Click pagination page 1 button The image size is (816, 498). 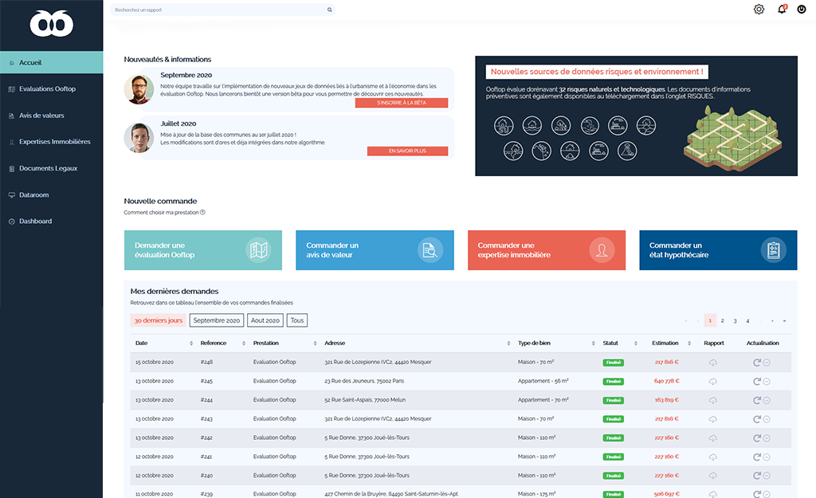[x=710, y=320]
